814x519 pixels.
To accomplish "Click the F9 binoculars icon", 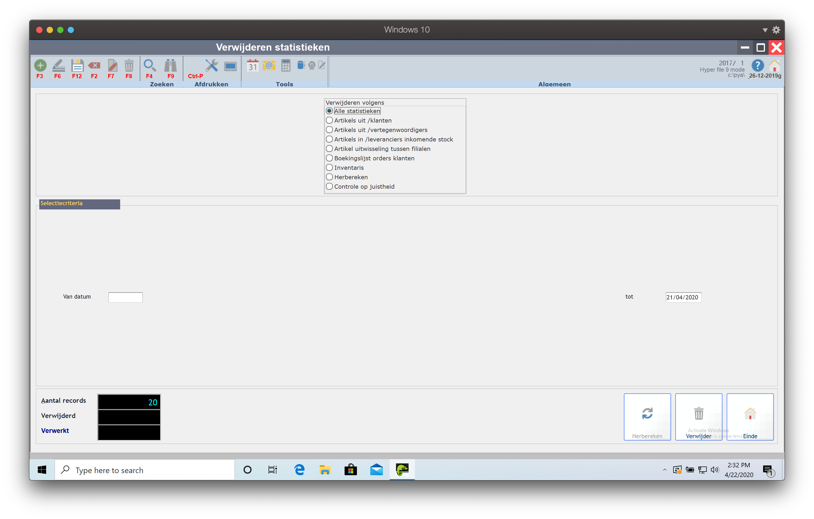I will (170, 65).
